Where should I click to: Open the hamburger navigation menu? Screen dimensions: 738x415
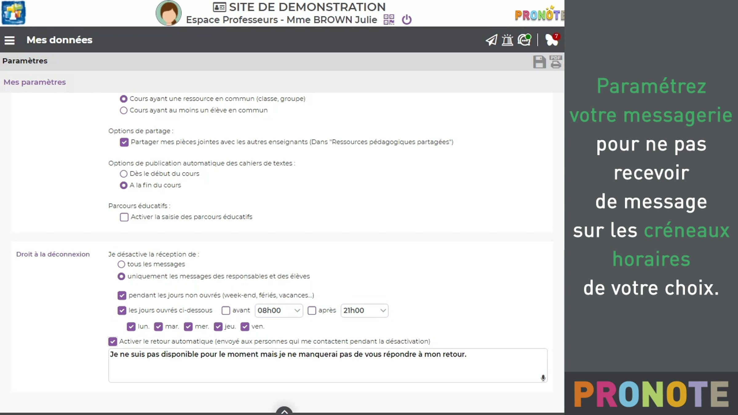pos(10,40)
